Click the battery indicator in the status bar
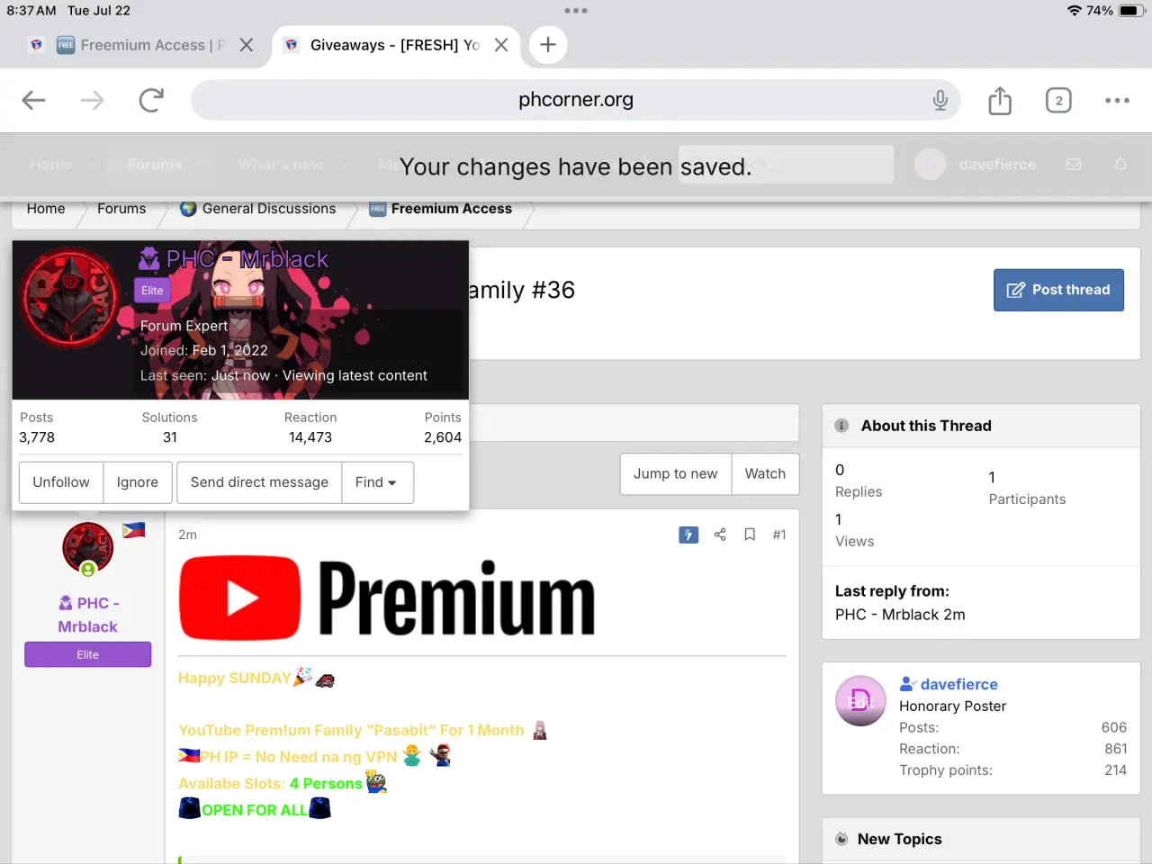1152x864 pixels. 1130,11
